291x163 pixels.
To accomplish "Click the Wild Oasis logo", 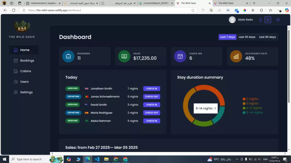I will (x=22, y=26).
